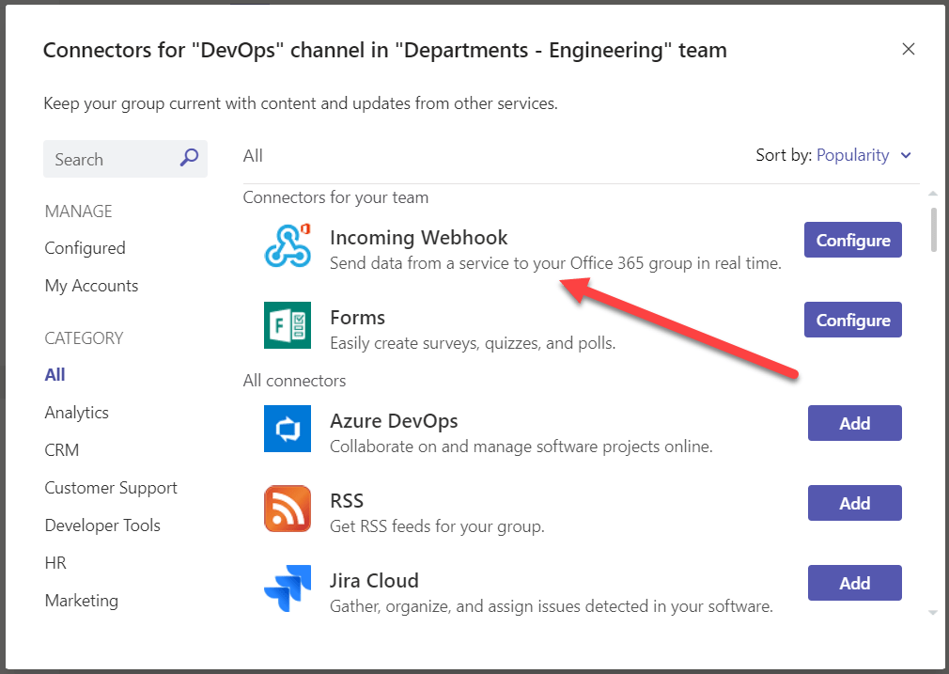The height and width of the screenshot is (674, 949).
Task: Add the Jira Cloud connector
Action: coord(854,583)
